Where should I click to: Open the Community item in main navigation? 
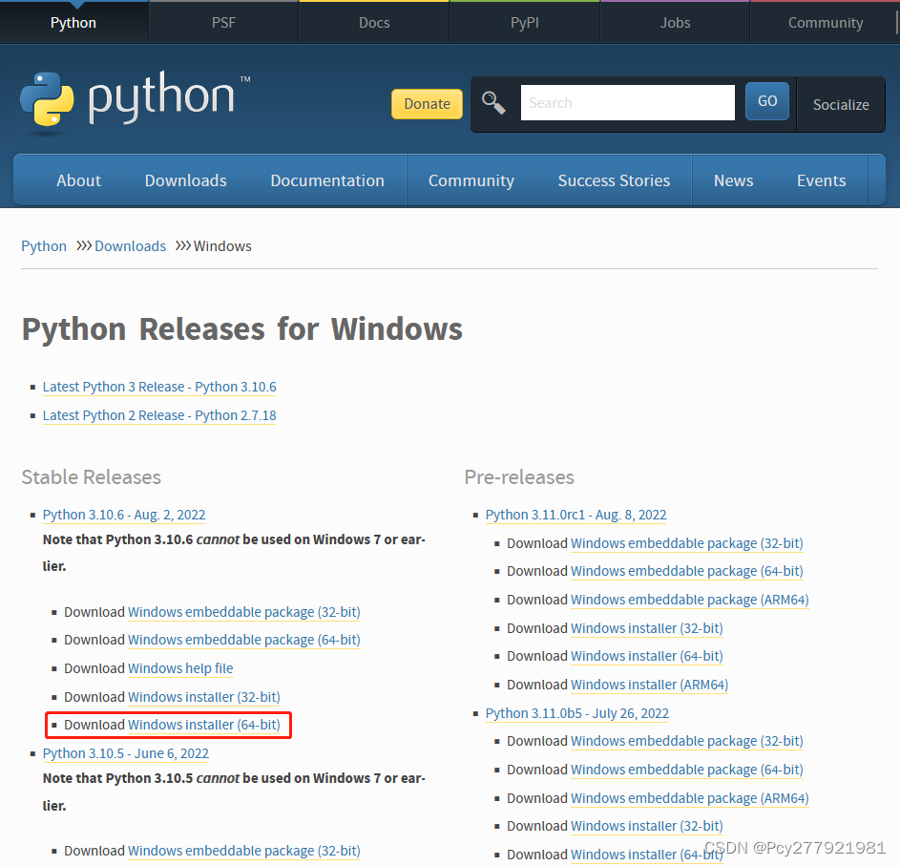(x=471, y=180)
